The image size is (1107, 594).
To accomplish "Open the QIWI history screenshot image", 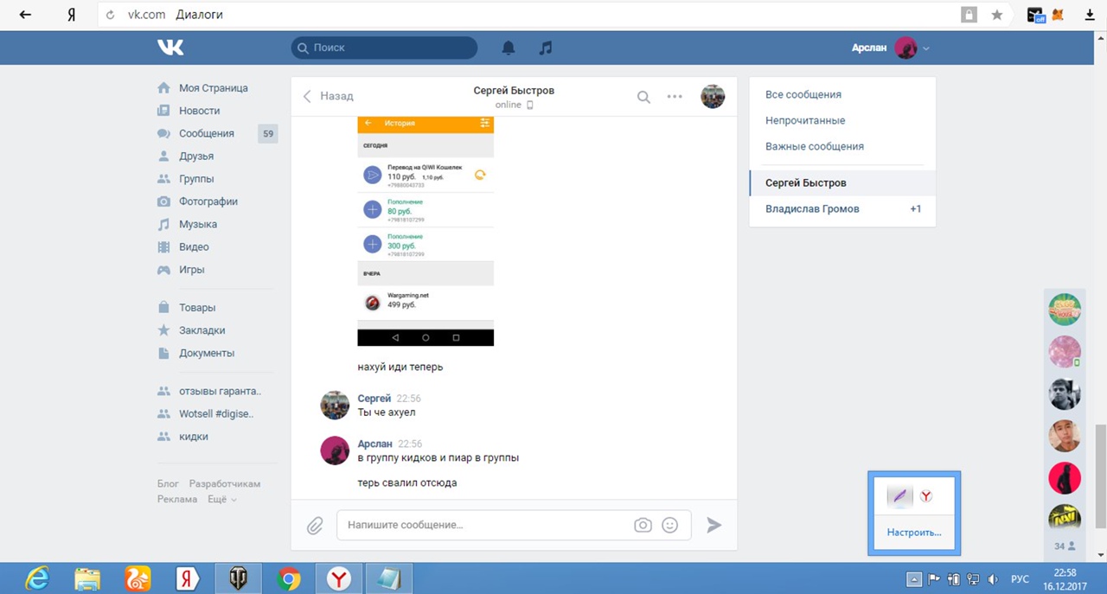I will [426, 231].
